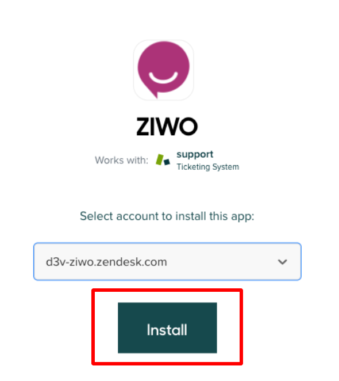This screenshot has width=339, height=381.
Task: Select the d3v-ziwo.zendesk.com text in combo box
Action: point(106,262)
